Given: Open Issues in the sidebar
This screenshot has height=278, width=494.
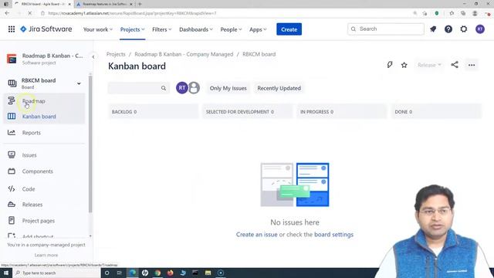Looking at the screenshot, I should point(45,155).
